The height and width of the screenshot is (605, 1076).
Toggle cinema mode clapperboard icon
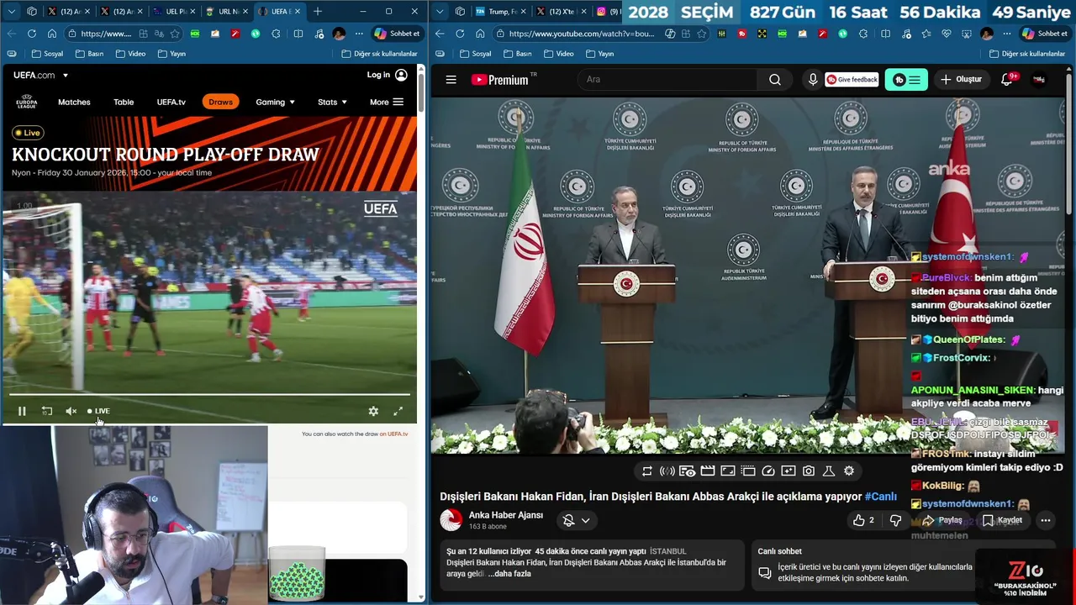coord(708,471)
